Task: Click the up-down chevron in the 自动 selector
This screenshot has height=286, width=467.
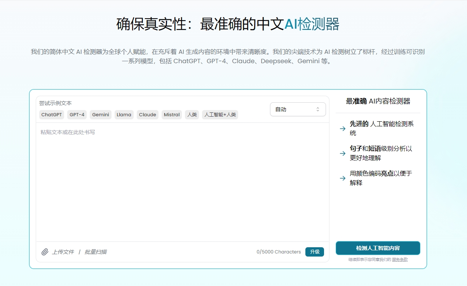Action: point(317,109)
